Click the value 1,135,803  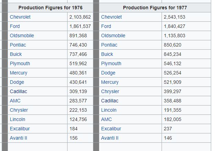point(174,36)
